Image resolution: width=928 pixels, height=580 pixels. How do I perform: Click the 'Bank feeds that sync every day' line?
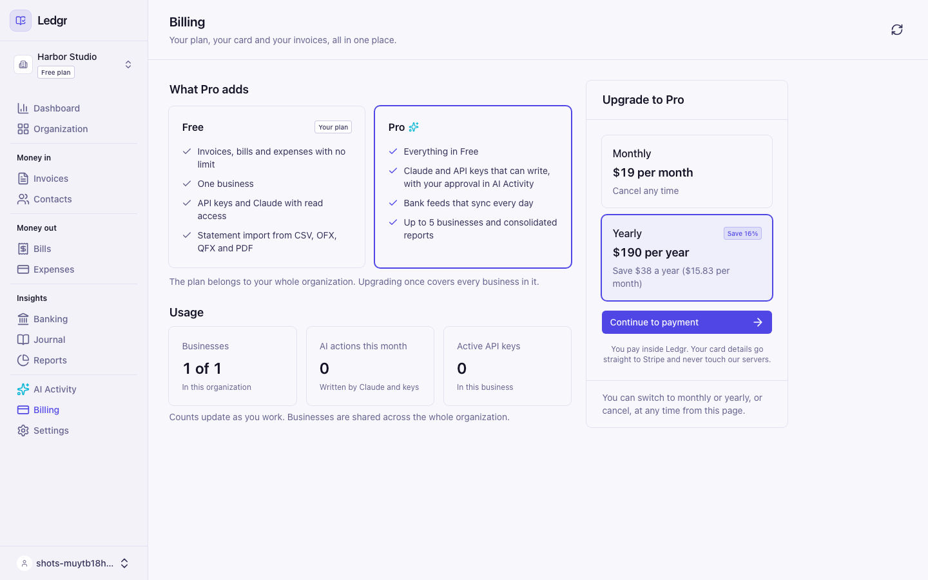click(x=469, y=203)
